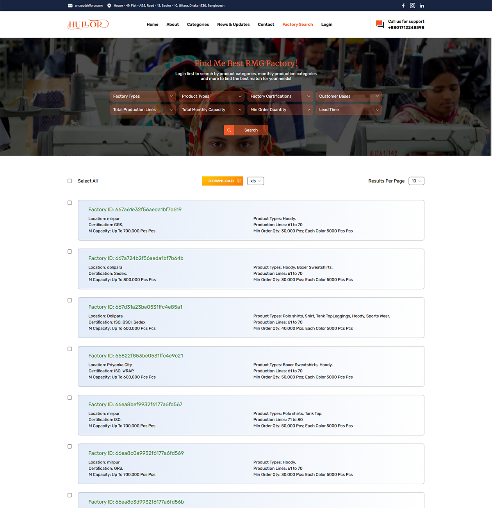The image size is (492, 508).
Task: Open the About menu item
Action: point(173,25)
